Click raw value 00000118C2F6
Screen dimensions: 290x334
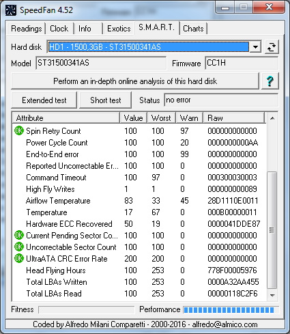point(233,294)
